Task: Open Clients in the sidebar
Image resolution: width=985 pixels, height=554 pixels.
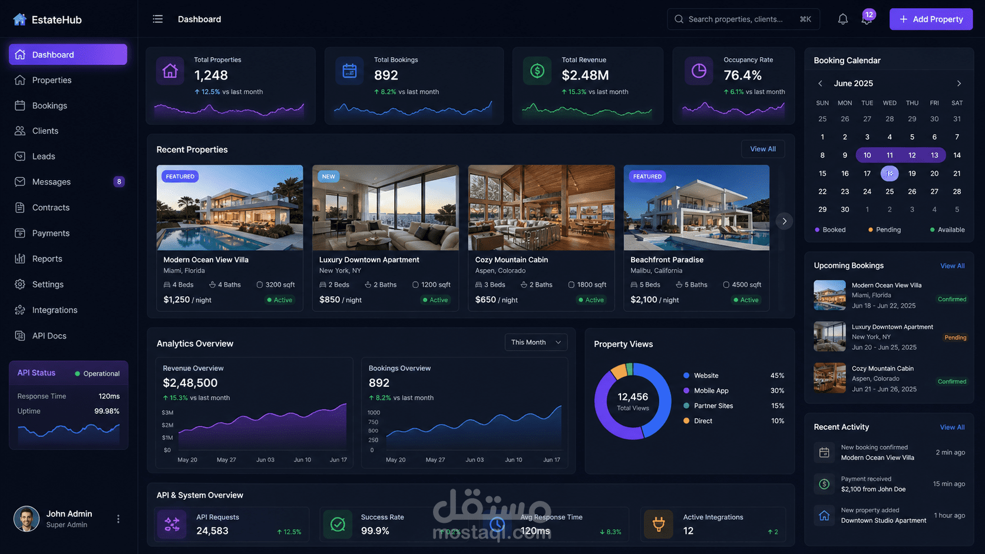Action: pyautogui.click(x=68, y=131)
